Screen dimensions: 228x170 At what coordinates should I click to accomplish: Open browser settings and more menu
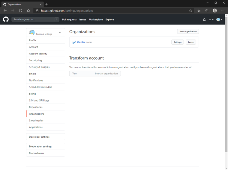pos(223,10)
